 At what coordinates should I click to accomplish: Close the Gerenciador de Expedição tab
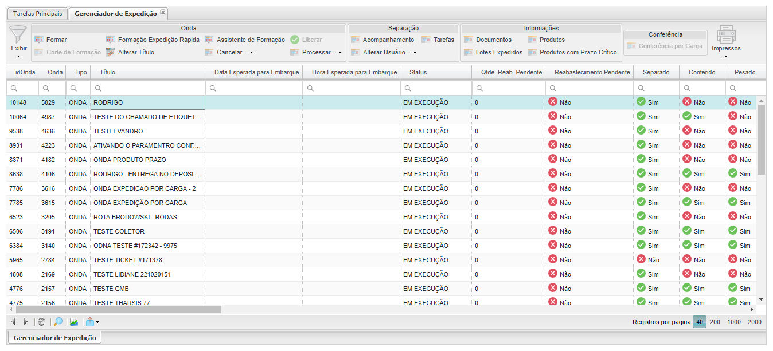click(163, 12)
